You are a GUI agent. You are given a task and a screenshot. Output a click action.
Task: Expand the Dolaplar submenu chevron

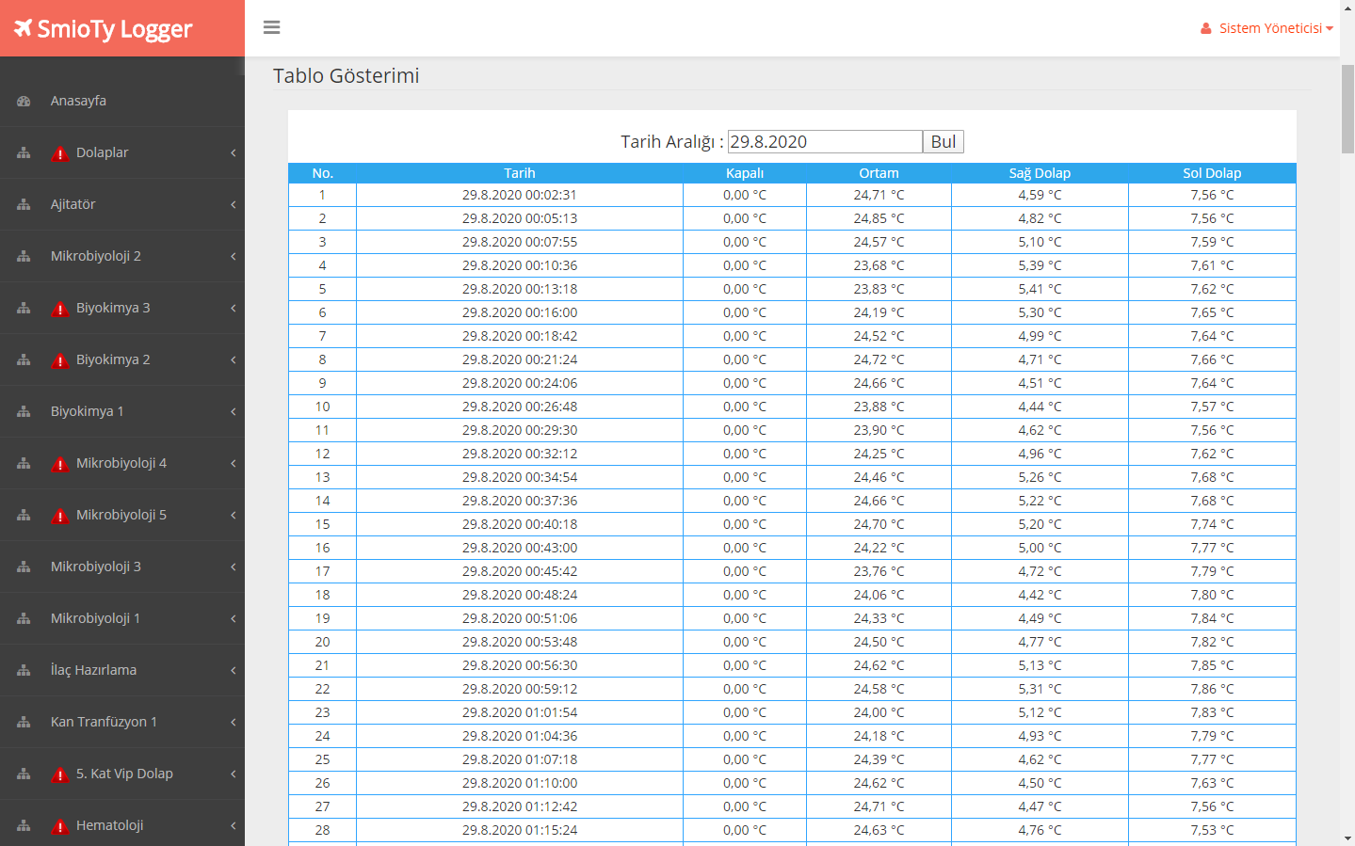[x=233, y=152]
